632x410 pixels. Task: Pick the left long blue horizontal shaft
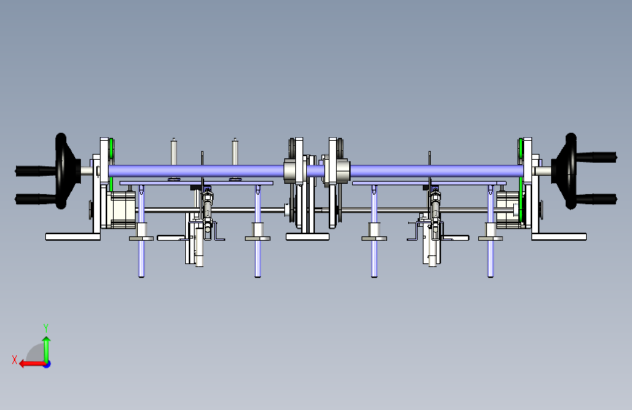pyautogui.click(x=196, y=171)
